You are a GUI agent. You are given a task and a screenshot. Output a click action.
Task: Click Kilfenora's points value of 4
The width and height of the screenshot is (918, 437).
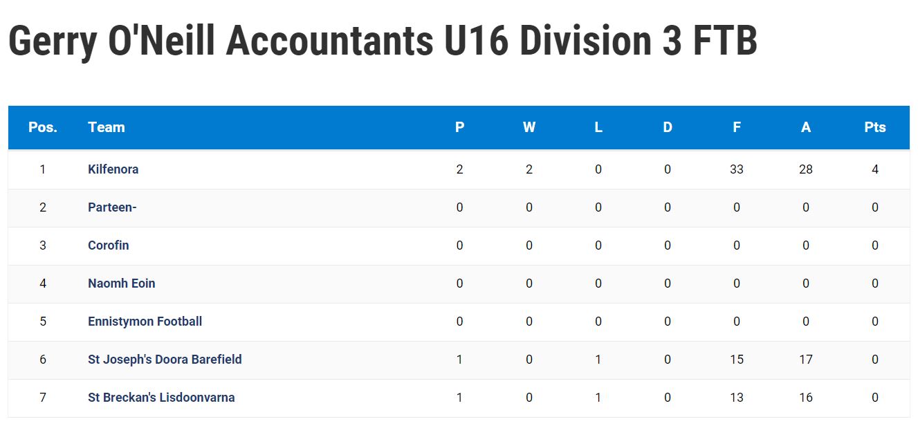click(875, 169)
